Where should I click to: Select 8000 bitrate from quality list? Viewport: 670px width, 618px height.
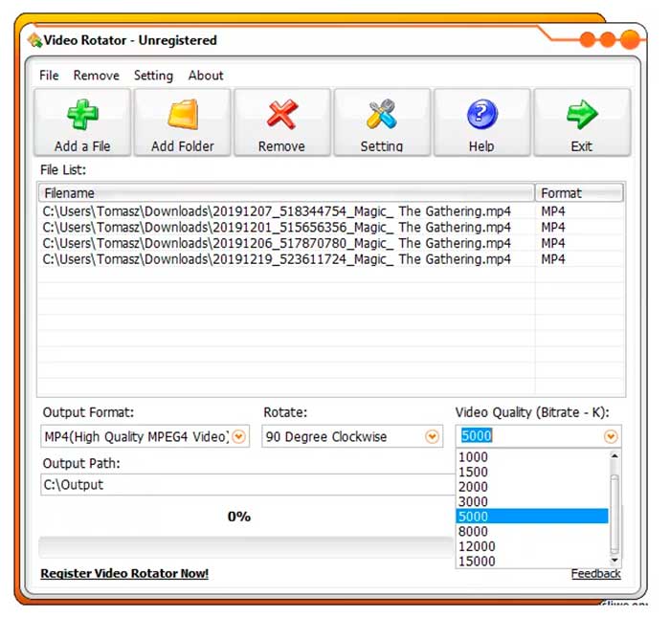pos(473,531)
